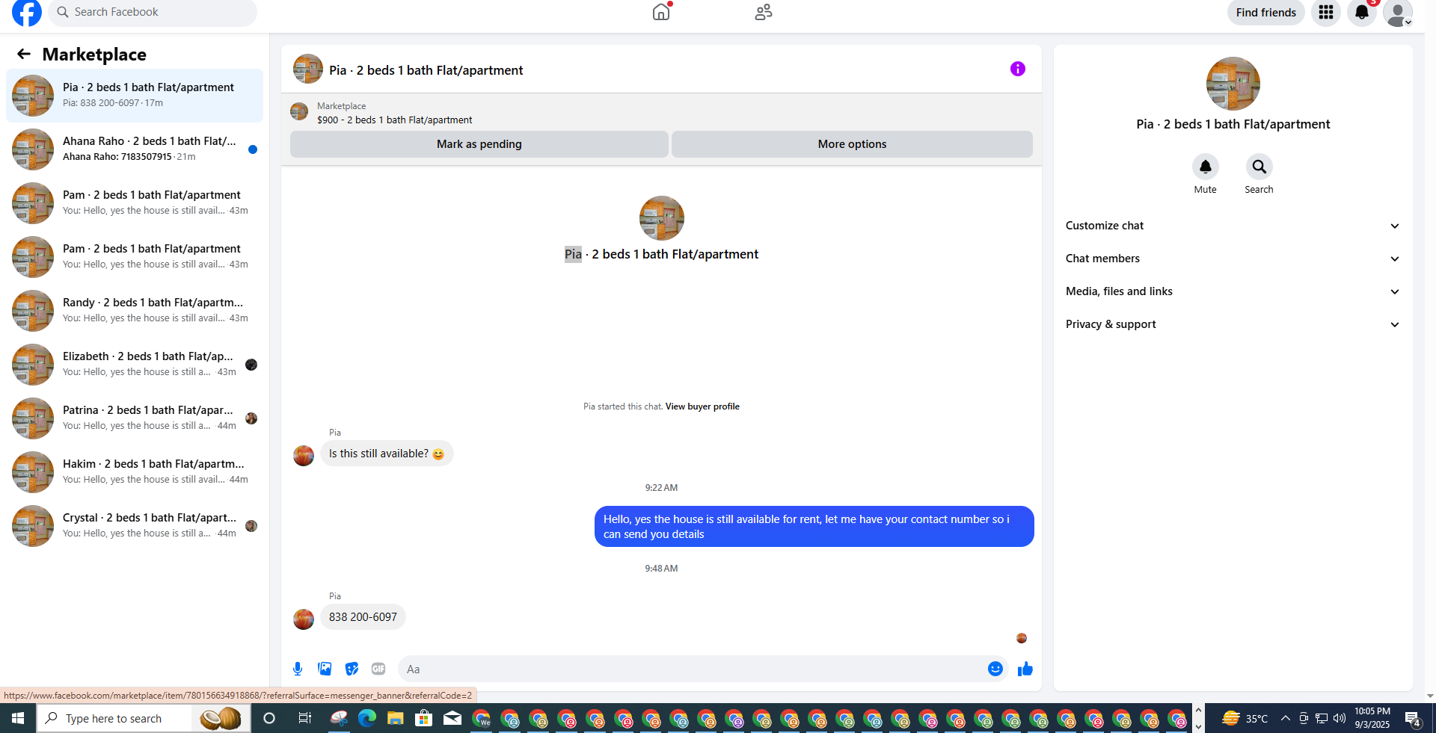Search in conversation from side panel
The width and height of the screenshot is (1436, 733).
pyautogui.click(x=1259, y=167)
